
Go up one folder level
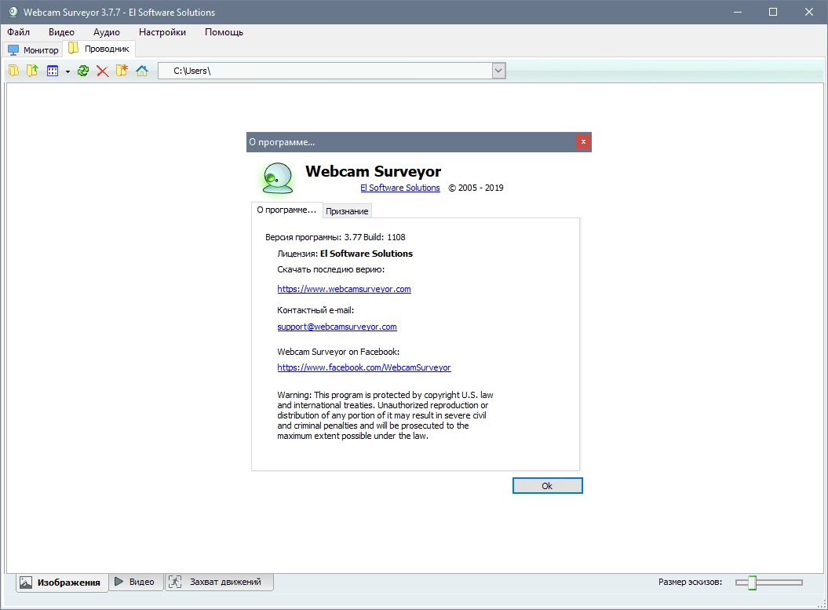[32, 71]
